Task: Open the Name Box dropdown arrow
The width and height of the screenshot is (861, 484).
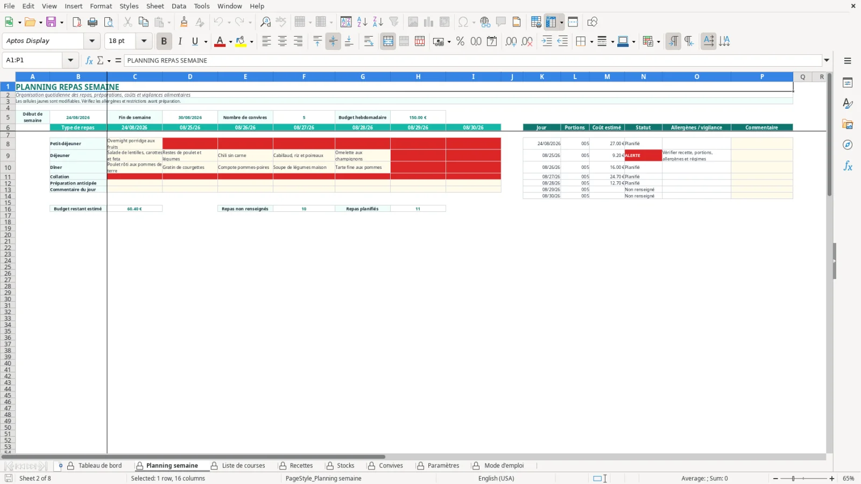Action: (x=70, y=60)
